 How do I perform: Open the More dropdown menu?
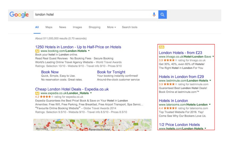pos(111,27)
